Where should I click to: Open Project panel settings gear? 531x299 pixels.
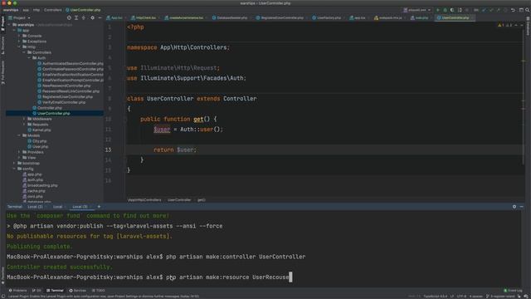pos(92,17)
